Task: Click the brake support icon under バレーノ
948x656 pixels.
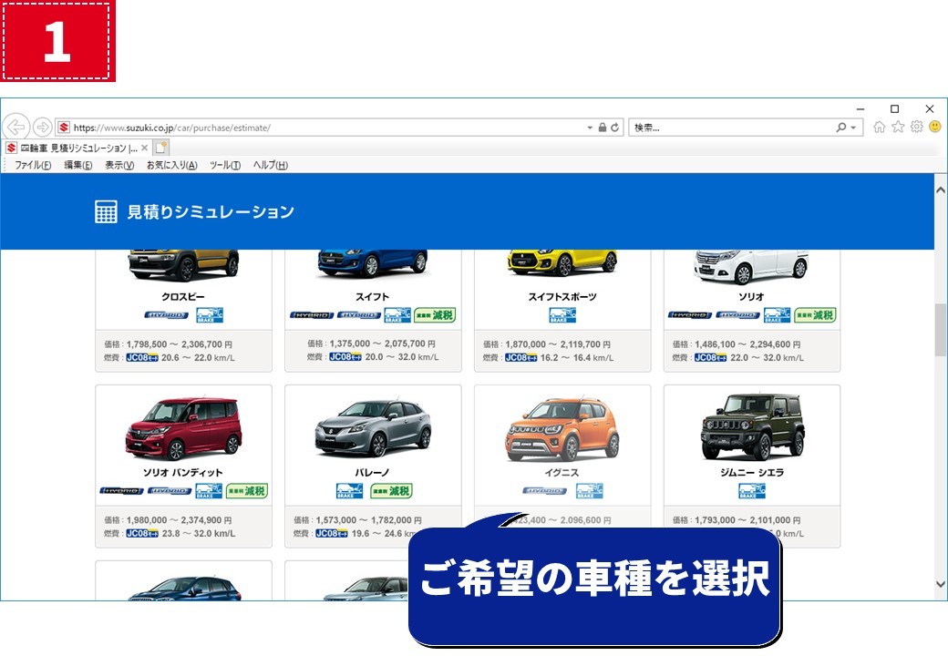Action: (x=349, y=491)
